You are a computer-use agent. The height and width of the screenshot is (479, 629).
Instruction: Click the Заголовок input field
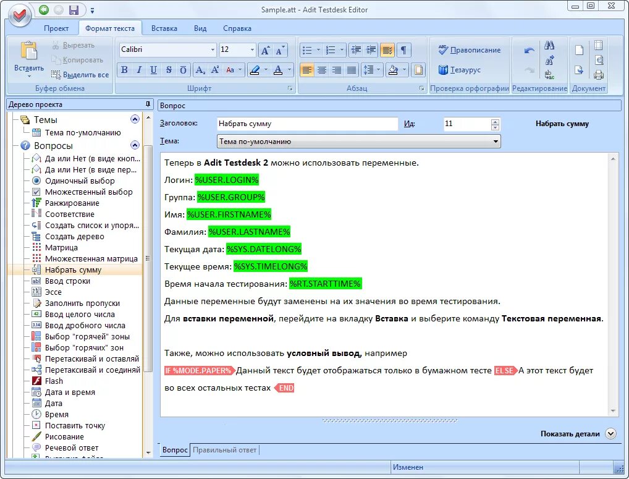coord(307,124)
